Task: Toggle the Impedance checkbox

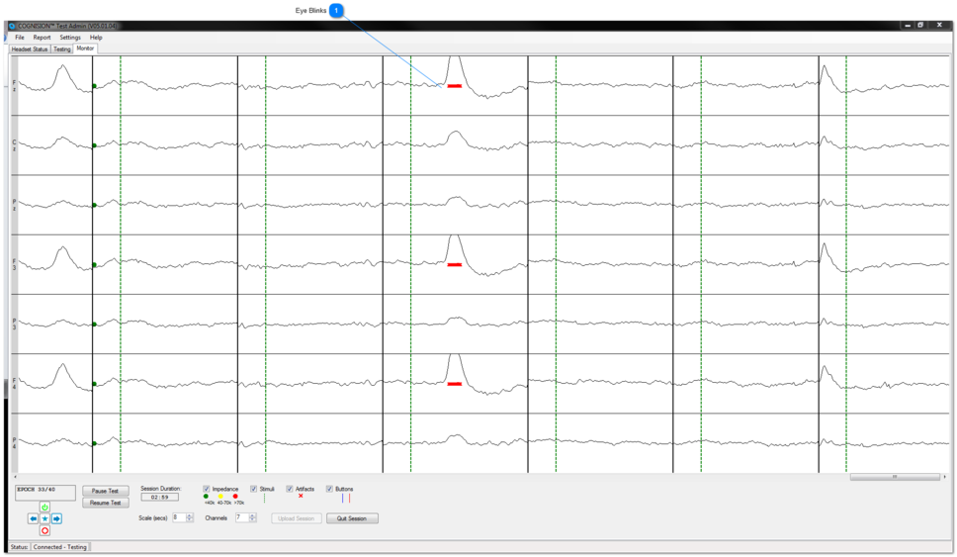Action: [207, 489]
